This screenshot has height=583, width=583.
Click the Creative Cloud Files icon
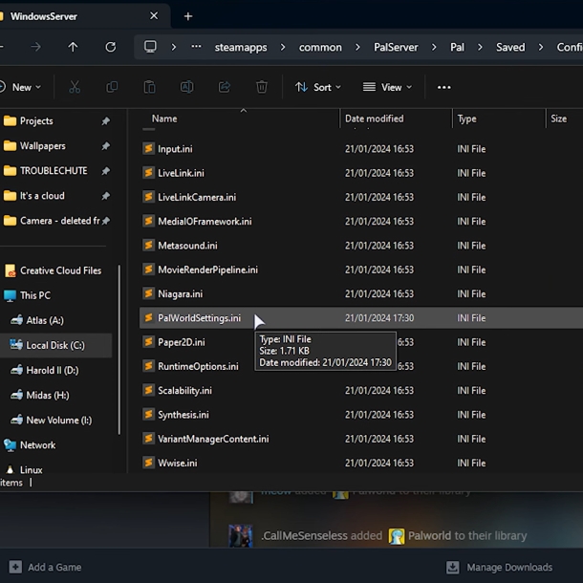(x=11, y=270)
